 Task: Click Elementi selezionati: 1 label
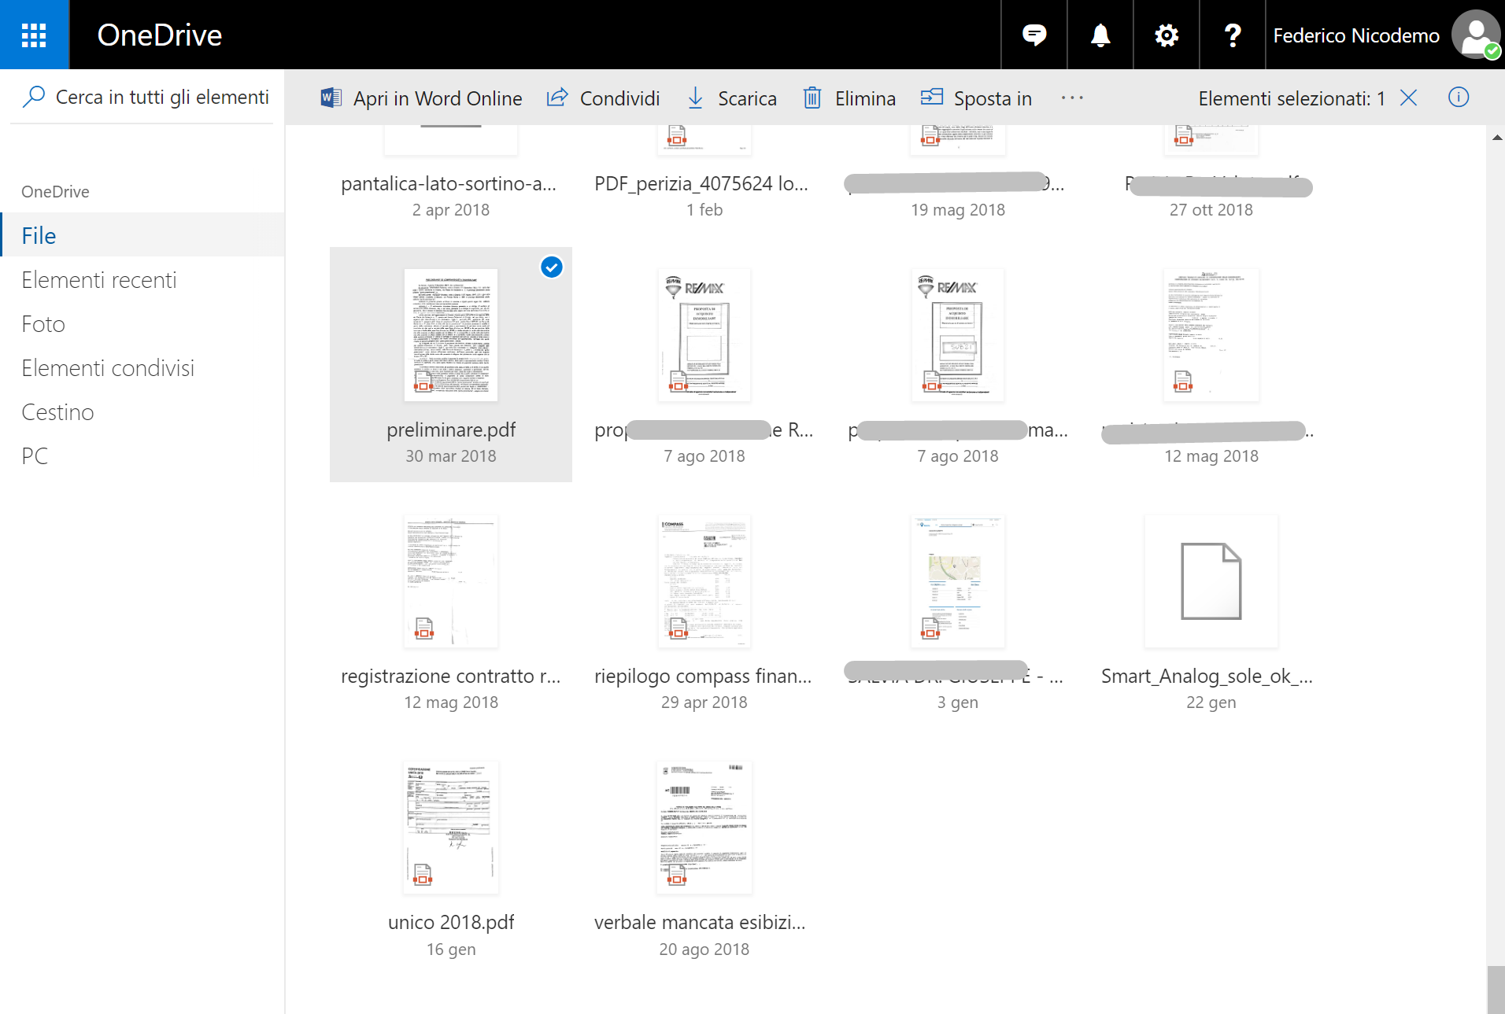[x=1291, y=98]
